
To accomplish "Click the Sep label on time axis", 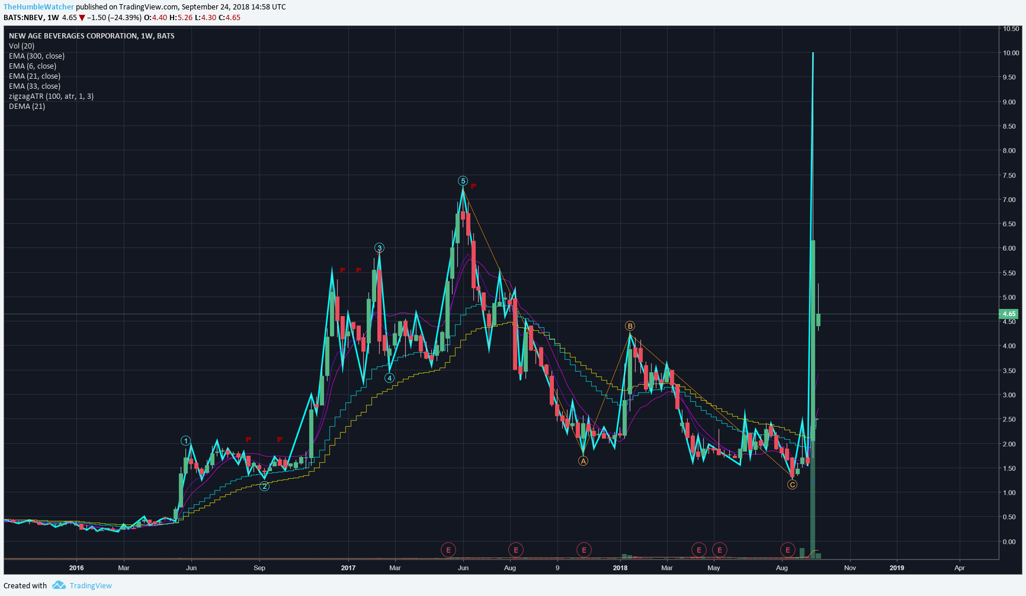I will pyautogui.click(x=259, y=568).
